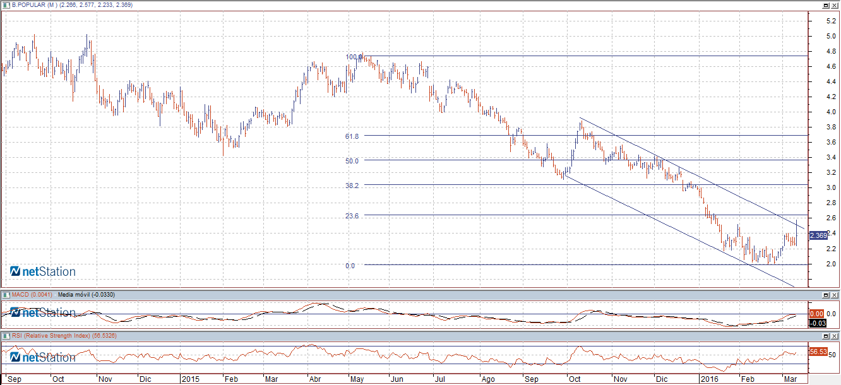Select the 61.8 Fibonacci retracement level label

pos(352,136)
